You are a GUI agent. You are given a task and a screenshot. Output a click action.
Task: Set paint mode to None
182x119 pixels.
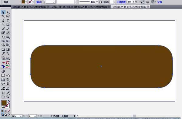click(9, 111)
